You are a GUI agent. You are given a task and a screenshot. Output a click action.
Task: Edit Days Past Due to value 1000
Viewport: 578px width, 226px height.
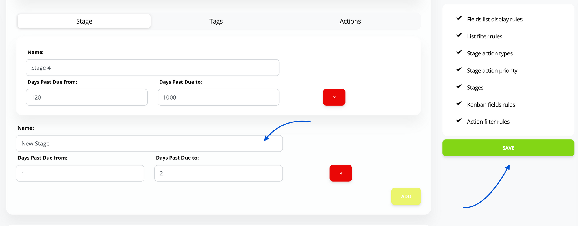point(218,98)
